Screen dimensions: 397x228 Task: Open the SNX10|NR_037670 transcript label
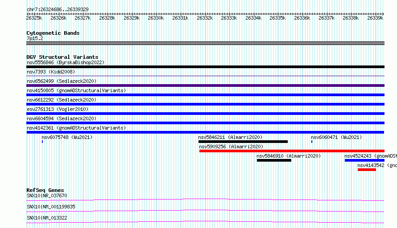[47, 195]
